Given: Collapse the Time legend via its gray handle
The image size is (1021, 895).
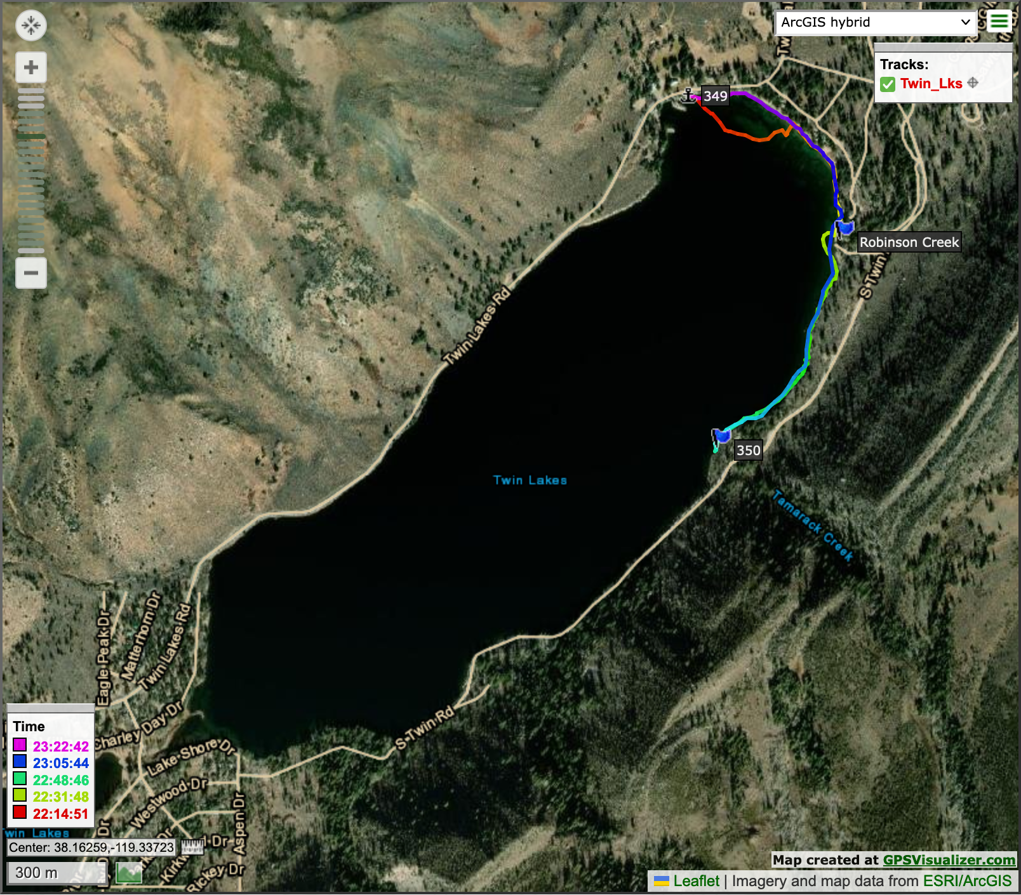Looking at the screenshot, I should point(50,708).
